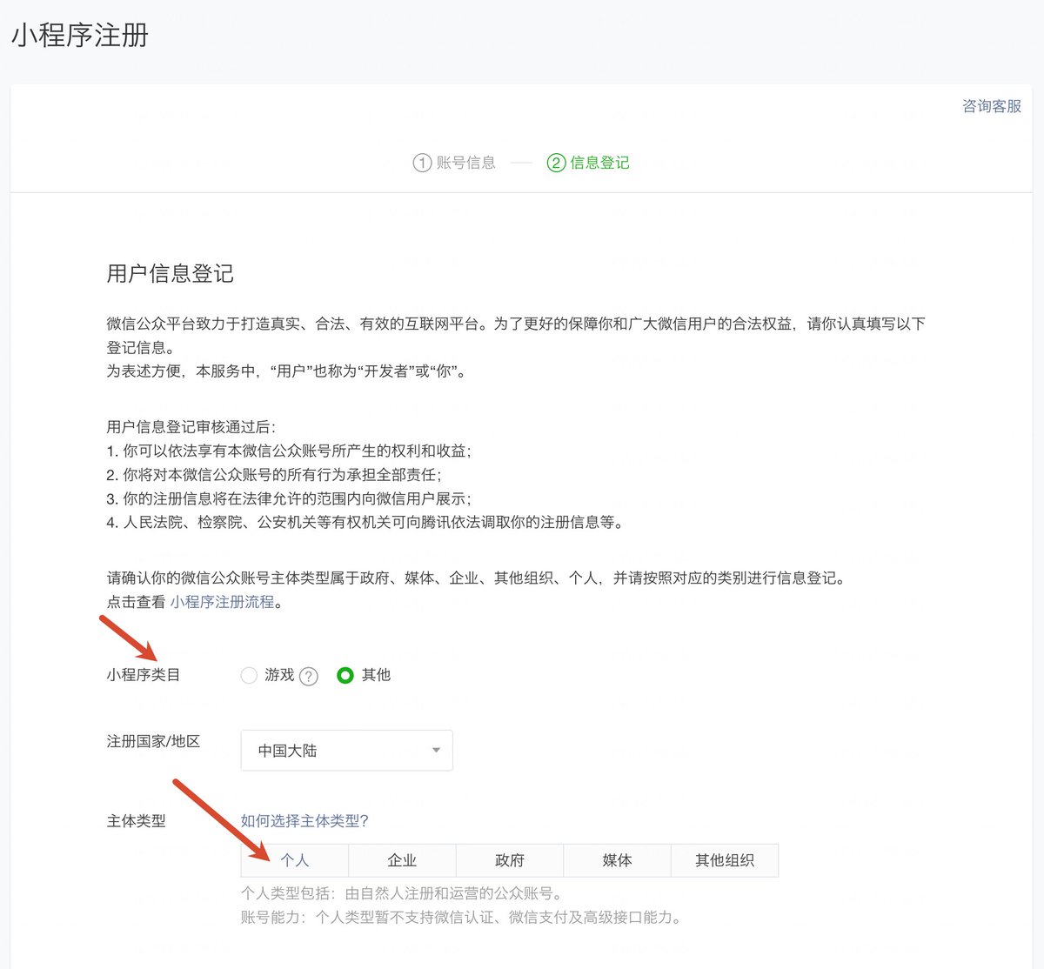Click the 注册国家/地区 field label
Viewport: 1044px width, 969px height.
tap(154, 741)
